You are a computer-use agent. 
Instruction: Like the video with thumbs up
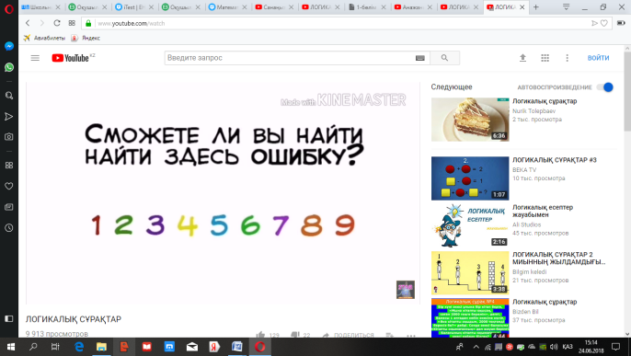[x=261, y=334]
